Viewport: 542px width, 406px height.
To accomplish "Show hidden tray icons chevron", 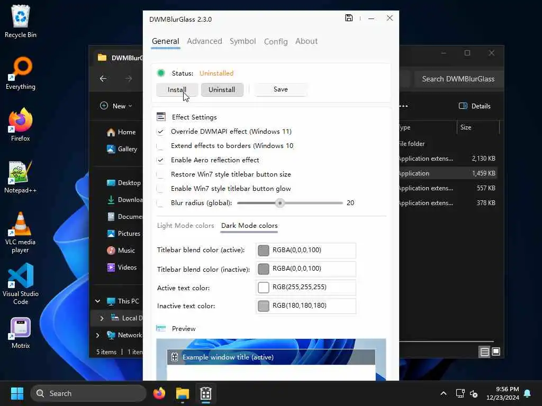I will [443, 393].
